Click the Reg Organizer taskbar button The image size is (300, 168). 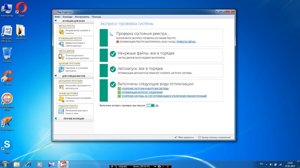click(x=63, y=164)
